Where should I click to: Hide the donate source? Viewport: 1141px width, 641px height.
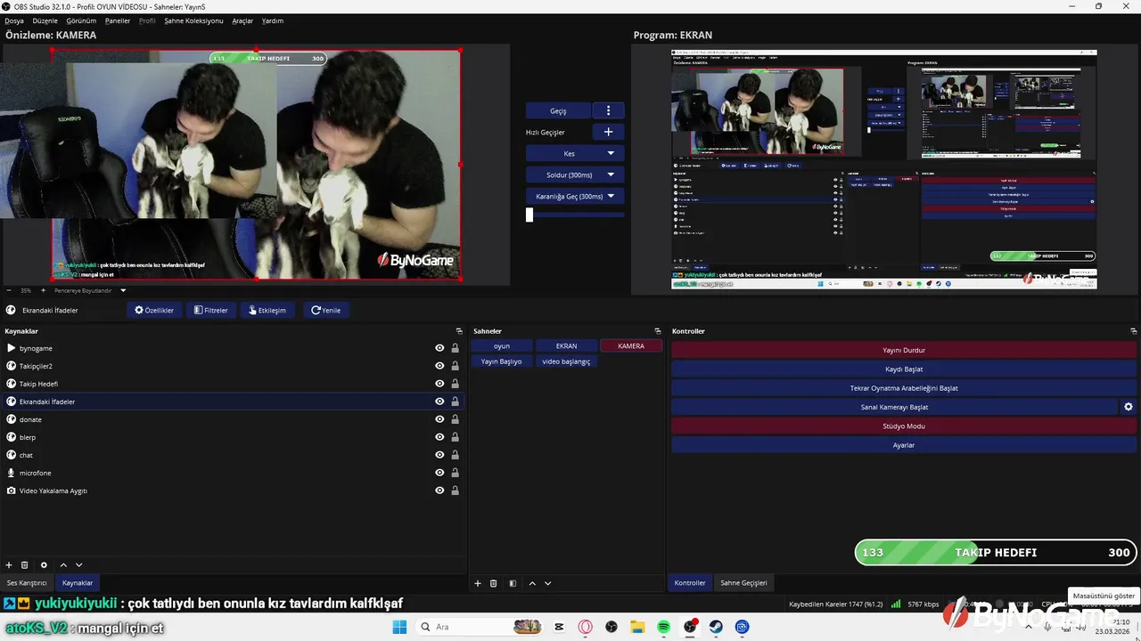pyautogui.click(x=439, y=419)
